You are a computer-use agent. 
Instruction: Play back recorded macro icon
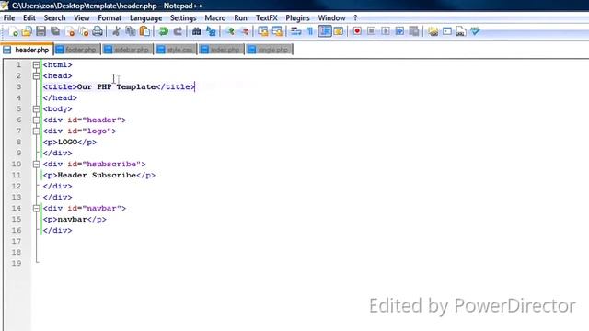386,31
